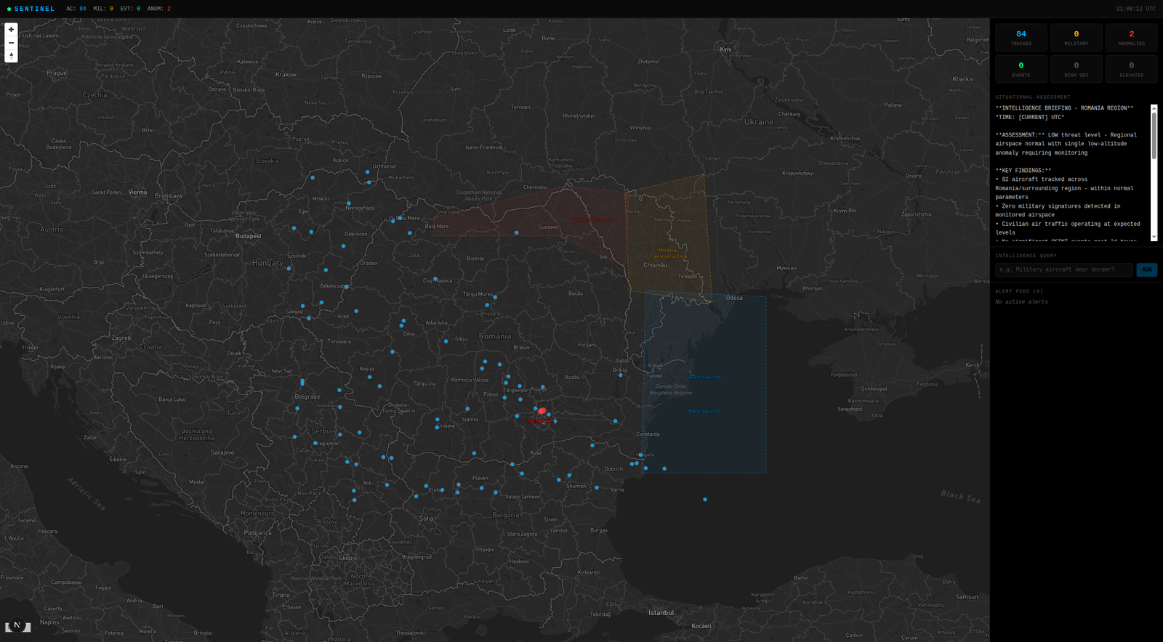Open the 84 Tracked stat card
The image size is (1163, 642).
[1021, 38]
